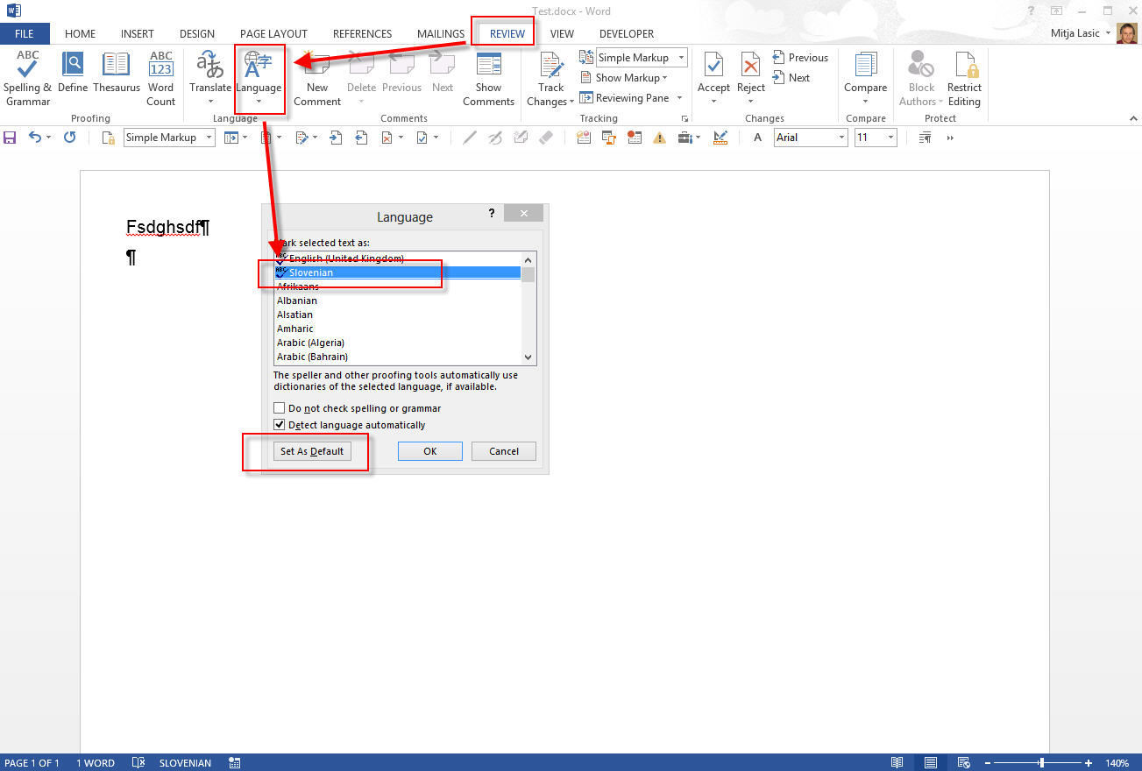Click the Set As Default button
Screen dimensions: 1142x771
click(x=312, y=451)
